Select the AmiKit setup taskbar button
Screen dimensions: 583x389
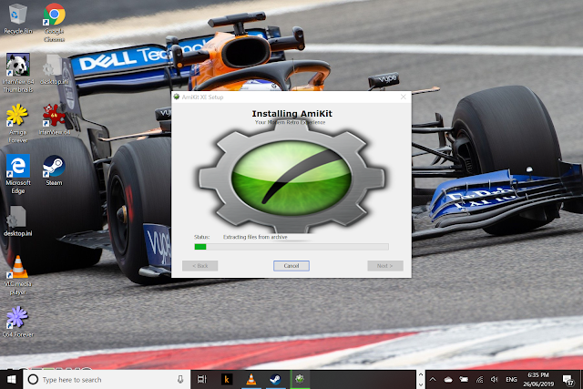click(x=300, y=379)
